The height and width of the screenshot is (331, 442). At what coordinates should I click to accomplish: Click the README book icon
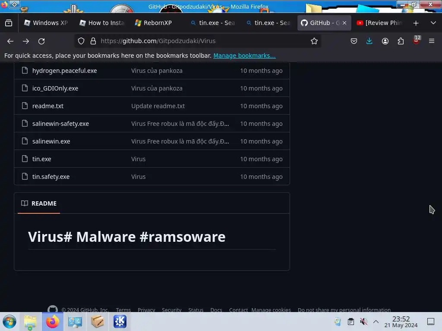pos(25,203)
